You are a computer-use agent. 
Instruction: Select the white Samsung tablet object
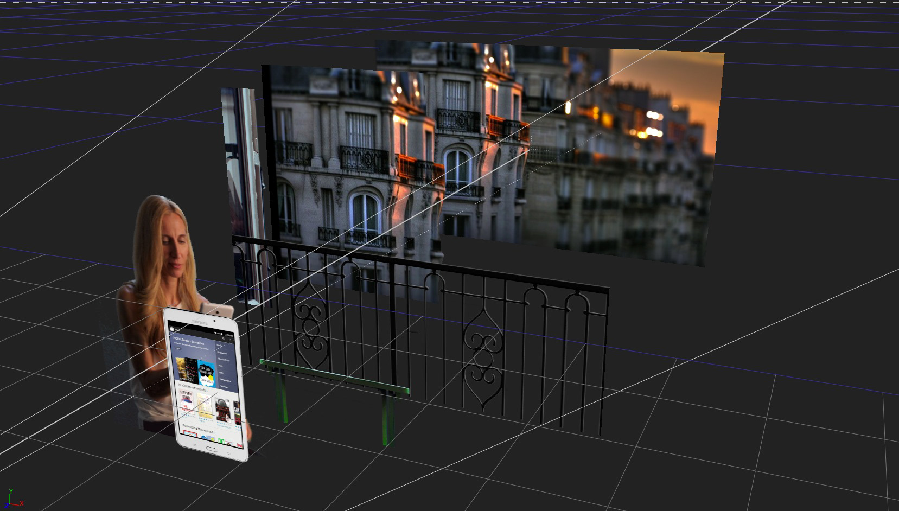tap(207, 384)
